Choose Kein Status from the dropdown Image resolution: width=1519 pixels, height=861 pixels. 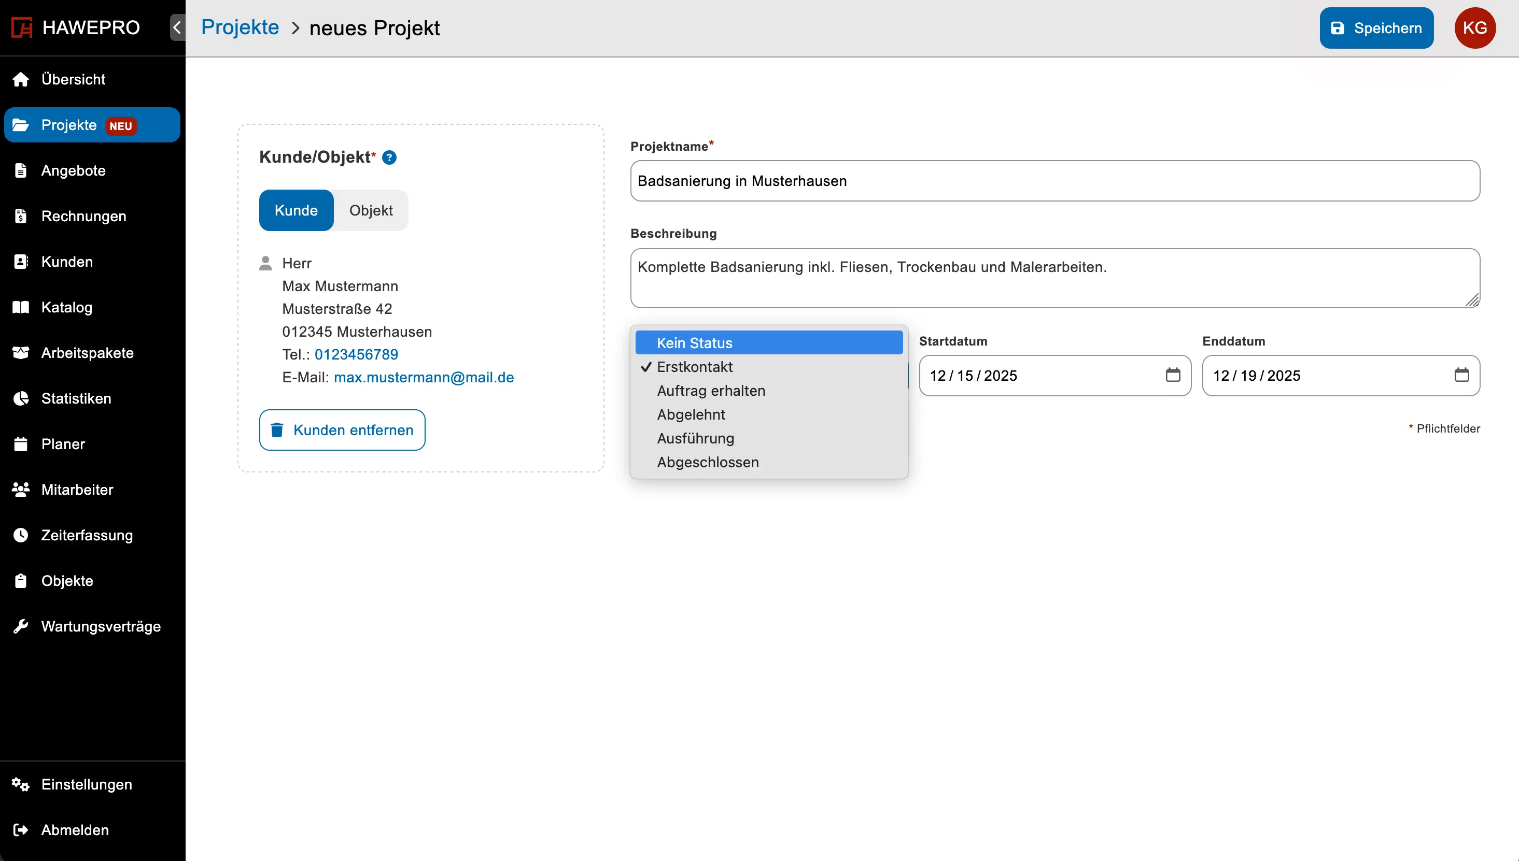[x=694, y=343]
